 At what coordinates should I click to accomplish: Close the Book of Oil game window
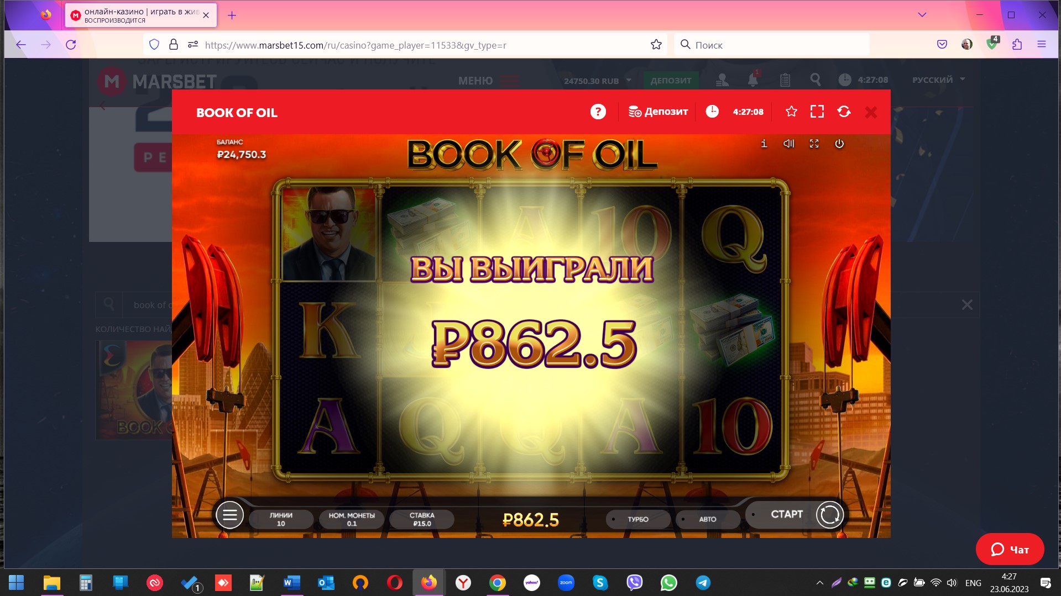[x=871, y=112]
